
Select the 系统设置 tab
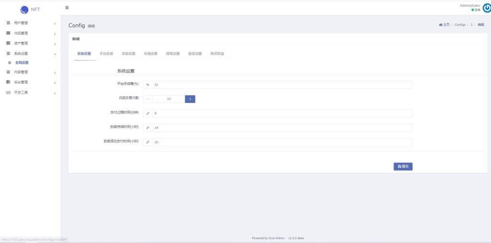click(x=84, y=54)
